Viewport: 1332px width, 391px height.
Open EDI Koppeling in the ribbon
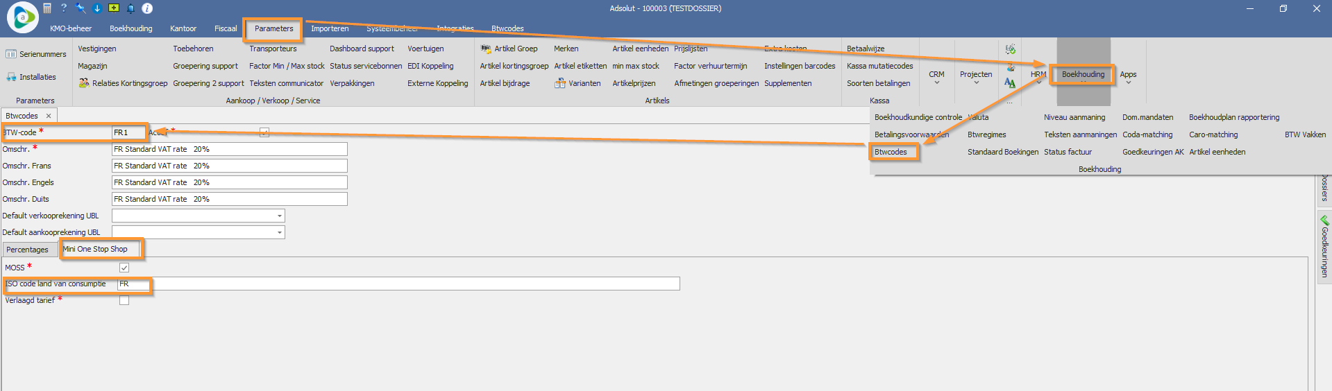tap(430, 66)
